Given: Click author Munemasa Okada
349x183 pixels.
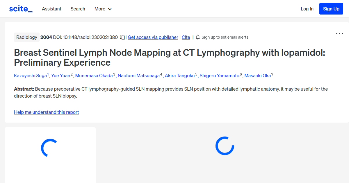Looking at the screenshot, I should (94, 76).
